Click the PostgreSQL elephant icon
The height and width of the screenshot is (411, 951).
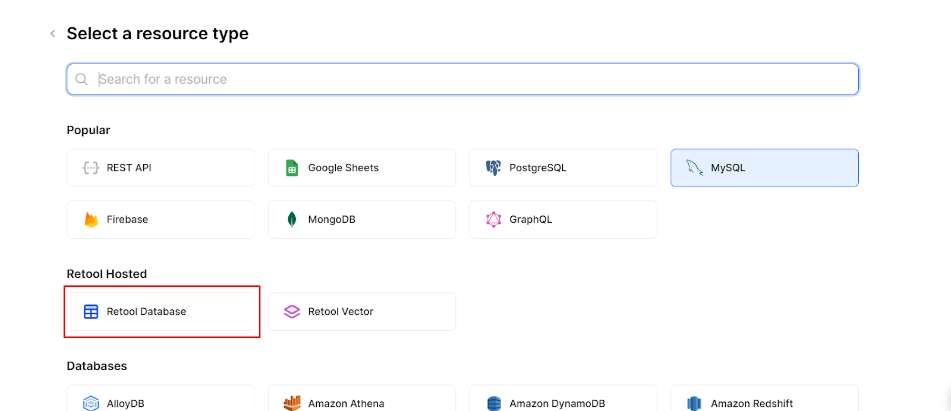pos(493,168)
